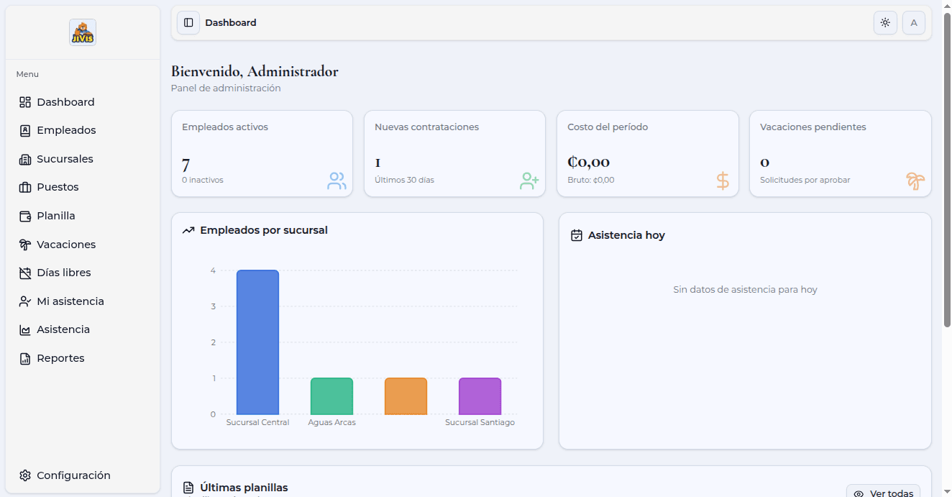Viewport: 952px width, 497px height.
Task: Click the 'Nuevas contrataciones' card title
Action: point(426,127)
